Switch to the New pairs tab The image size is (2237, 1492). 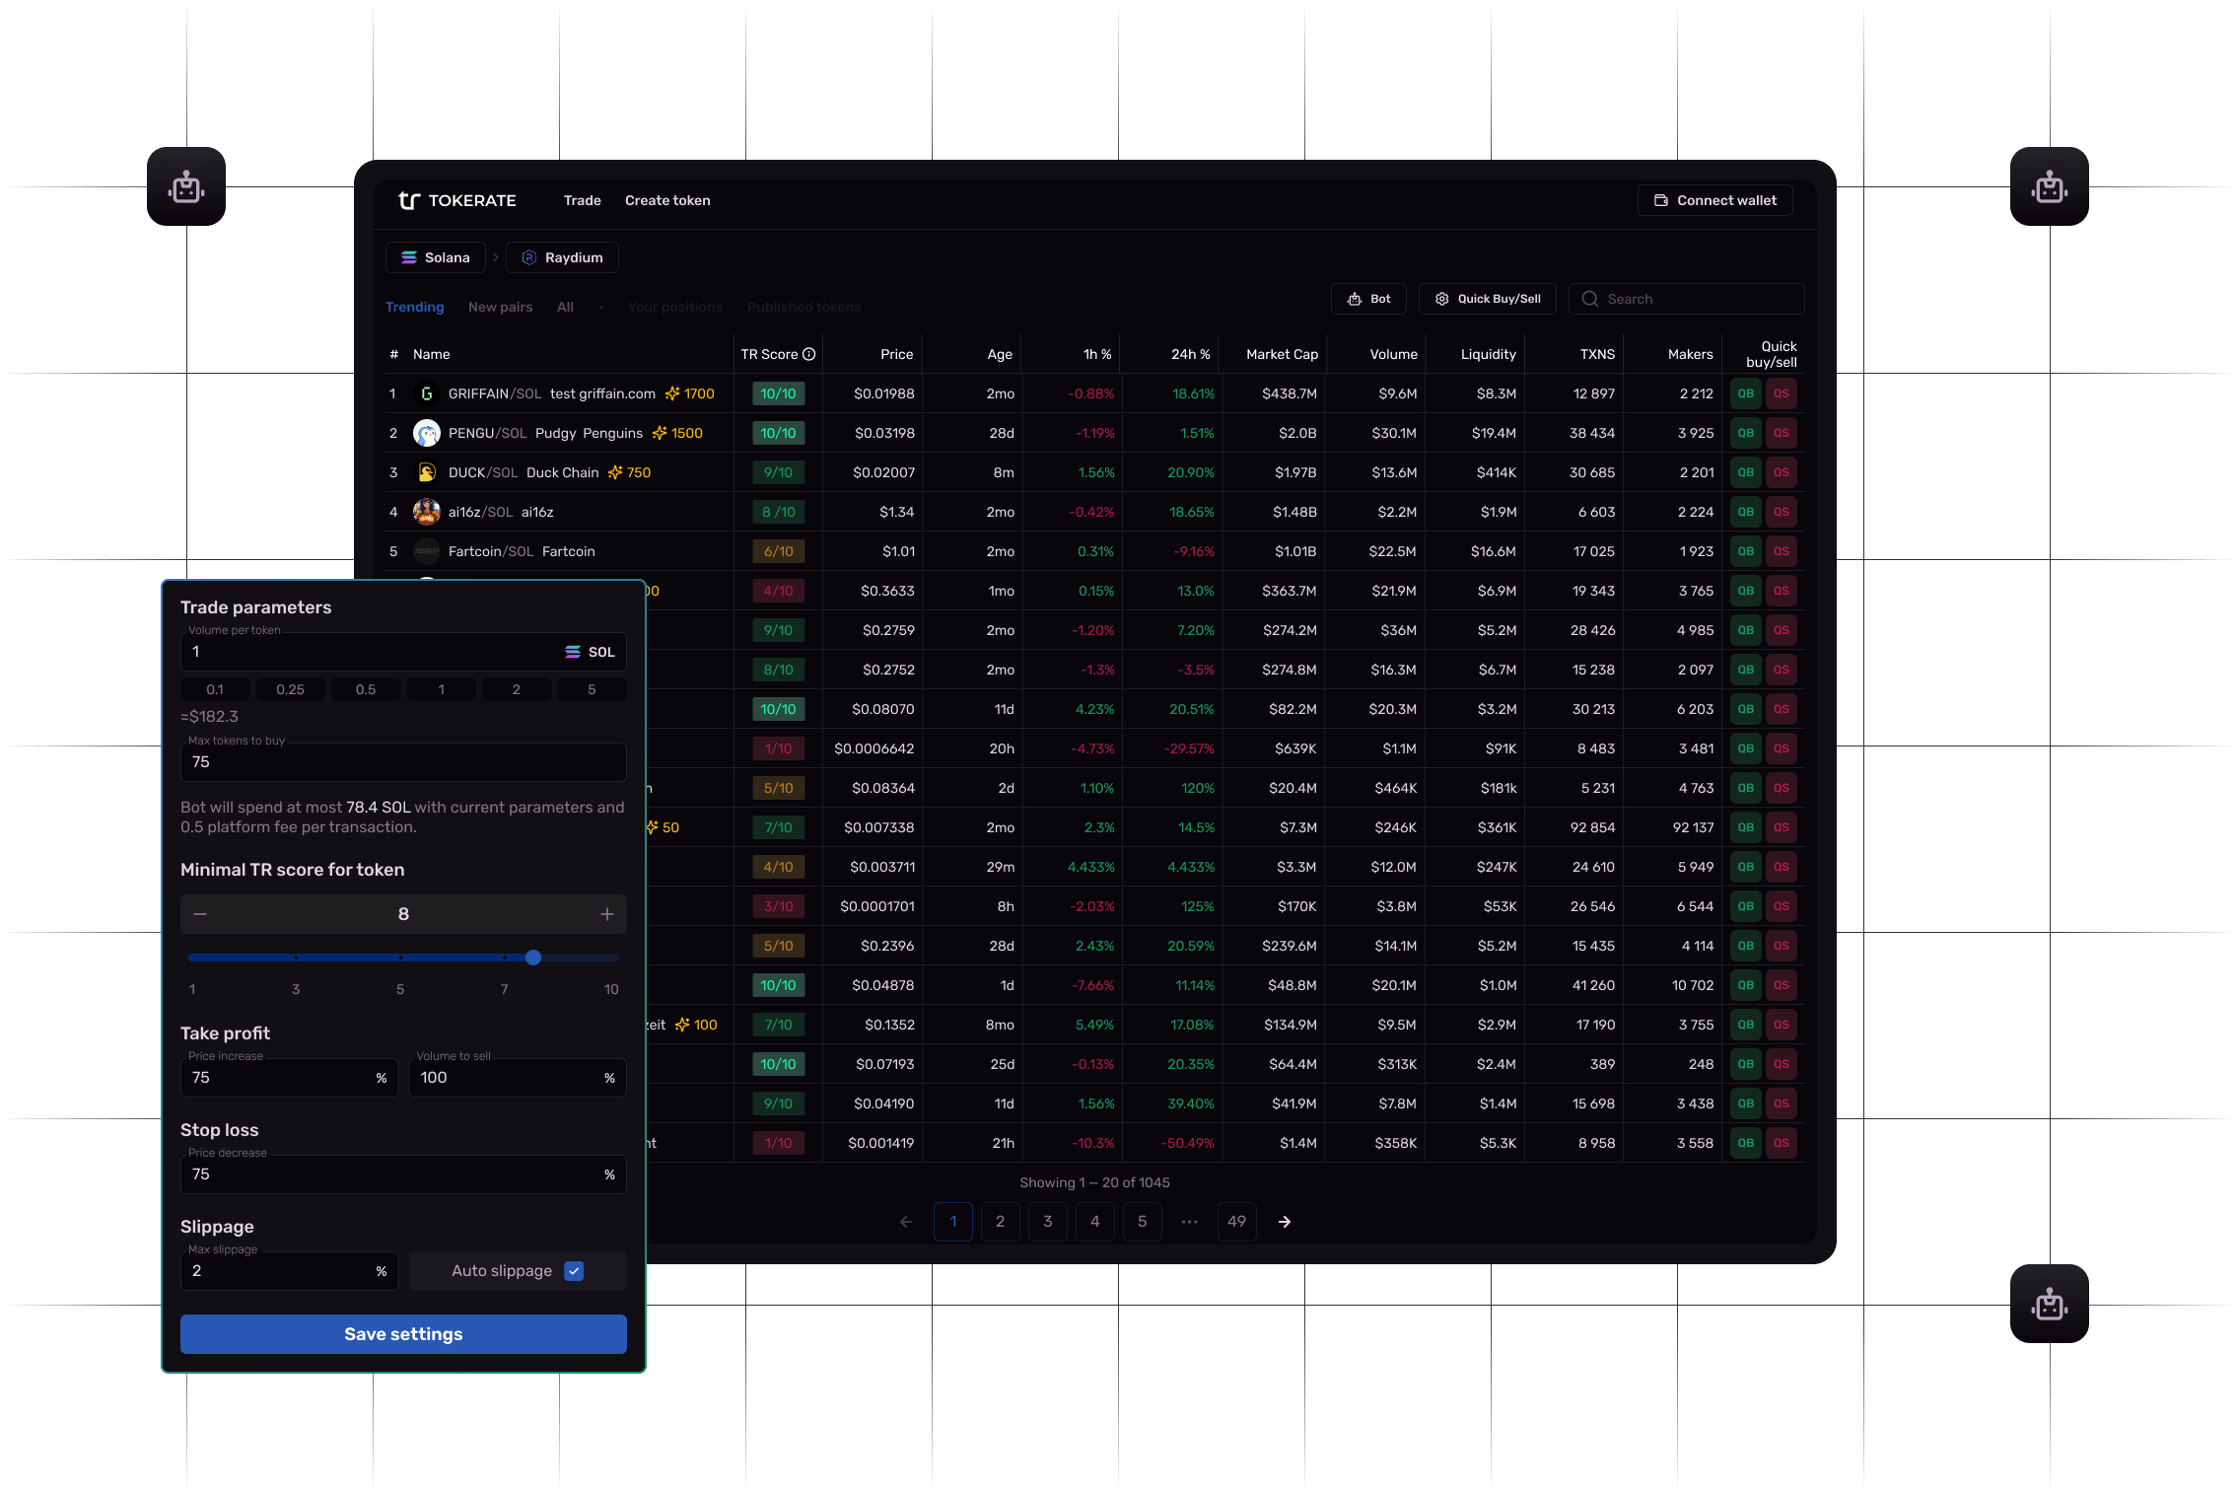[501, 307]
